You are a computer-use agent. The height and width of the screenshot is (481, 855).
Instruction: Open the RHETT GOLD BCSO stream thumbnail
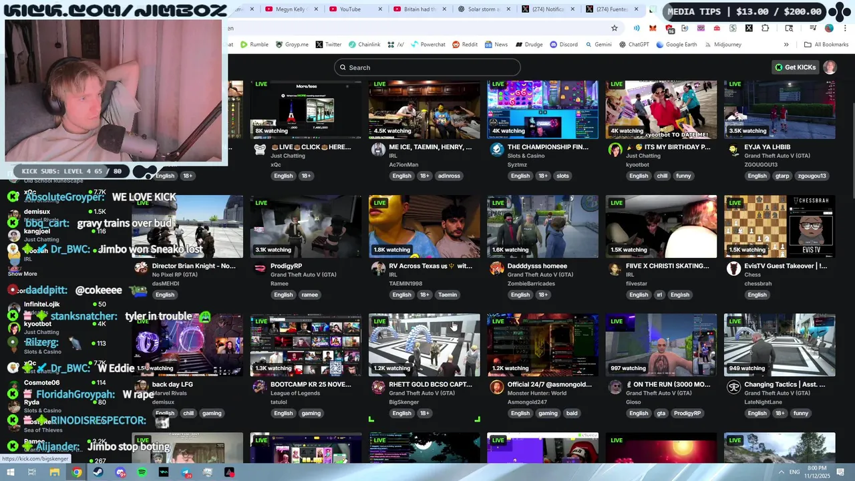[424, 345]
